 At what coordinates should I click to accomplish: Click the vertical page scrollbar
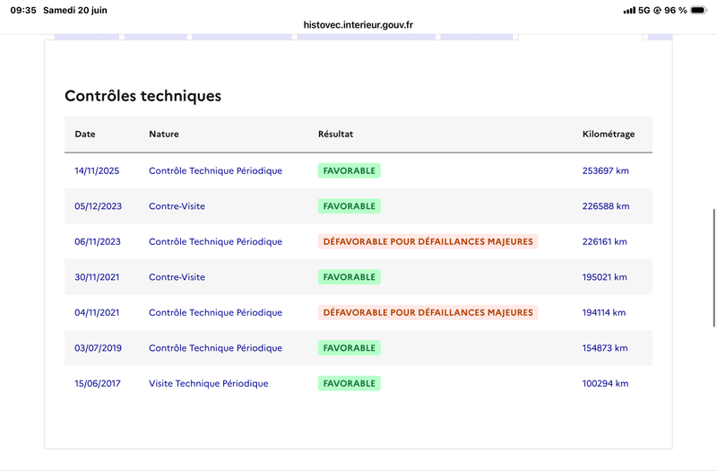pos(713,267)
